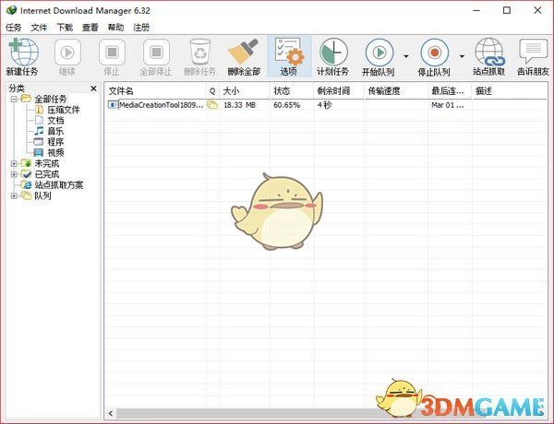
Task: Maximize the Internet Download Manager window
Action: click(507, 10)
